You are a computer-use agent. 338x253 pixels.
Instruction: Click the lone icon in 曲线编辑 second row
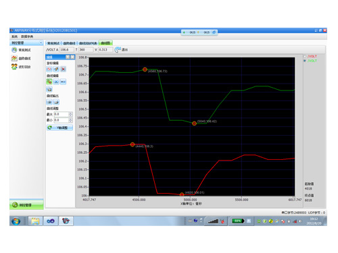click(x=49, y=89)
